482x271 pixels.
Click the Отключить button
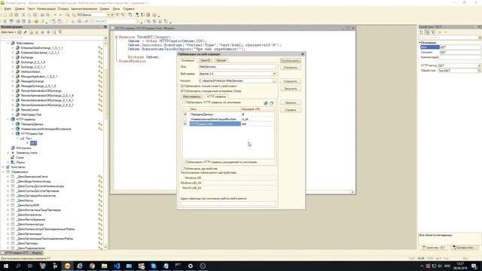(x=290, y=68)
